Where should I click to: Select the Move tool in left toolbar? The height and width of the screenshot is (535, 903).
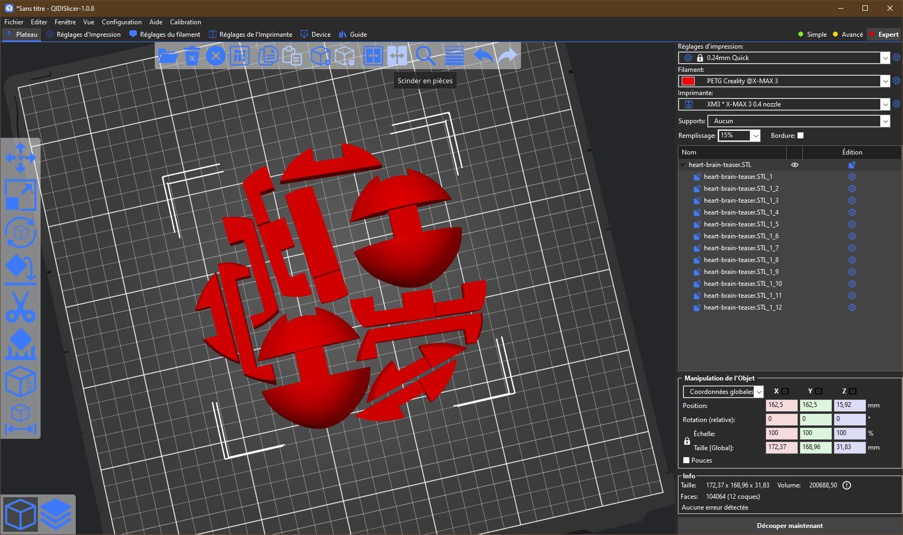pos(20,158)
